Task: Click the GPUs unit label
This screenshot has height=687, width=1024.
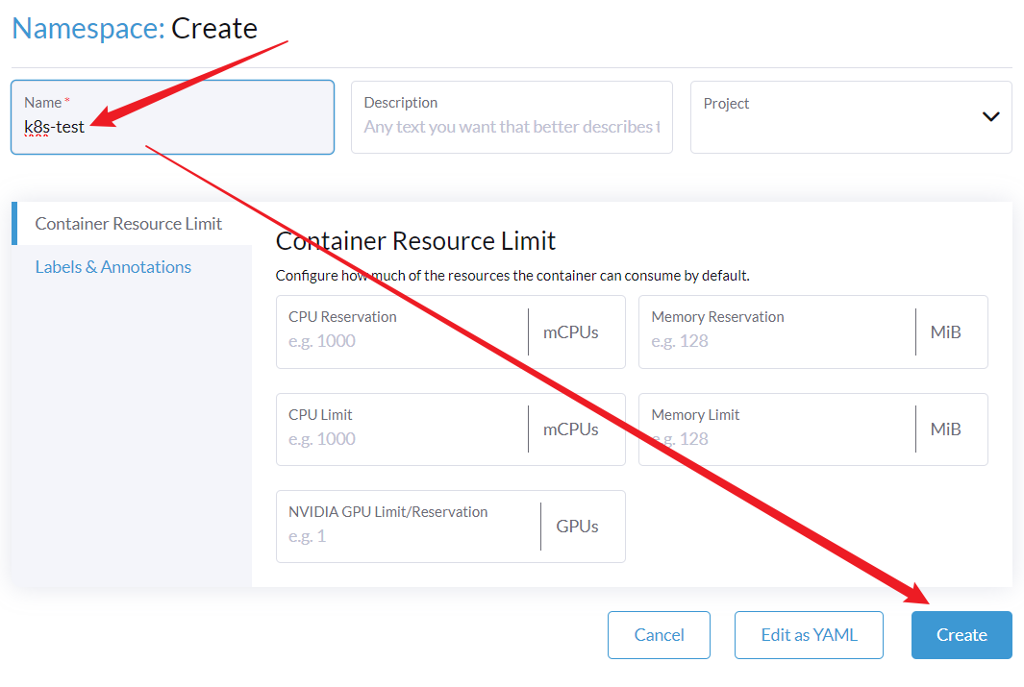Action: [577, 527]
